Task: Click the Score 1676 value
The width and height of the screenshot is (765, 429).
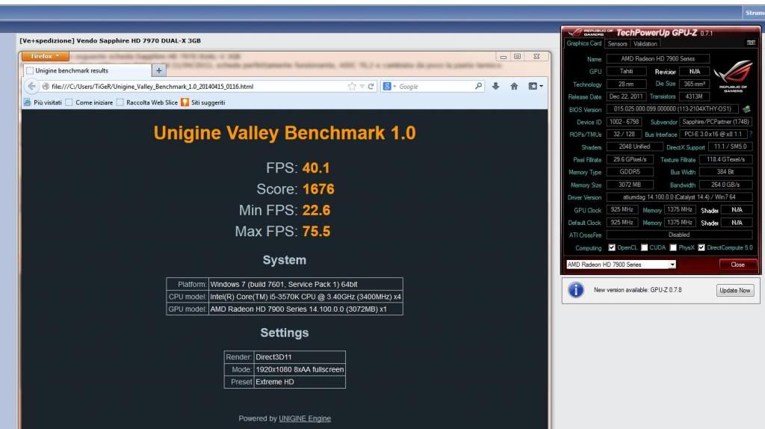Action: pos(318,189)
